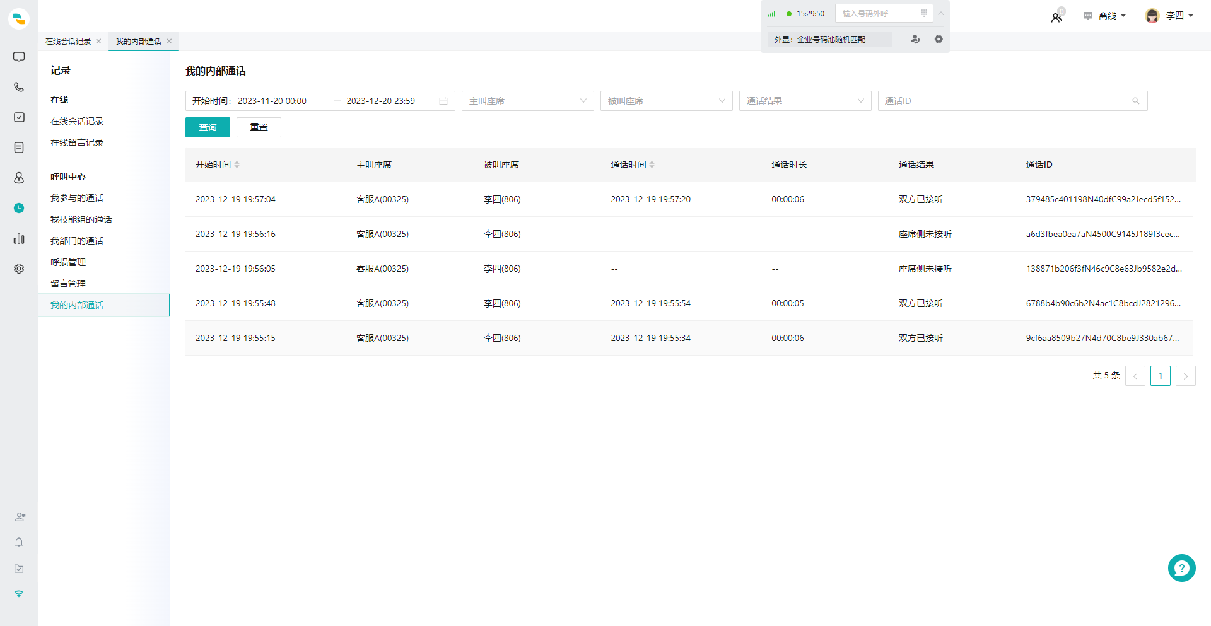Open the customer profile sidebar icon
1211x626 pixels.
point(19,178)
